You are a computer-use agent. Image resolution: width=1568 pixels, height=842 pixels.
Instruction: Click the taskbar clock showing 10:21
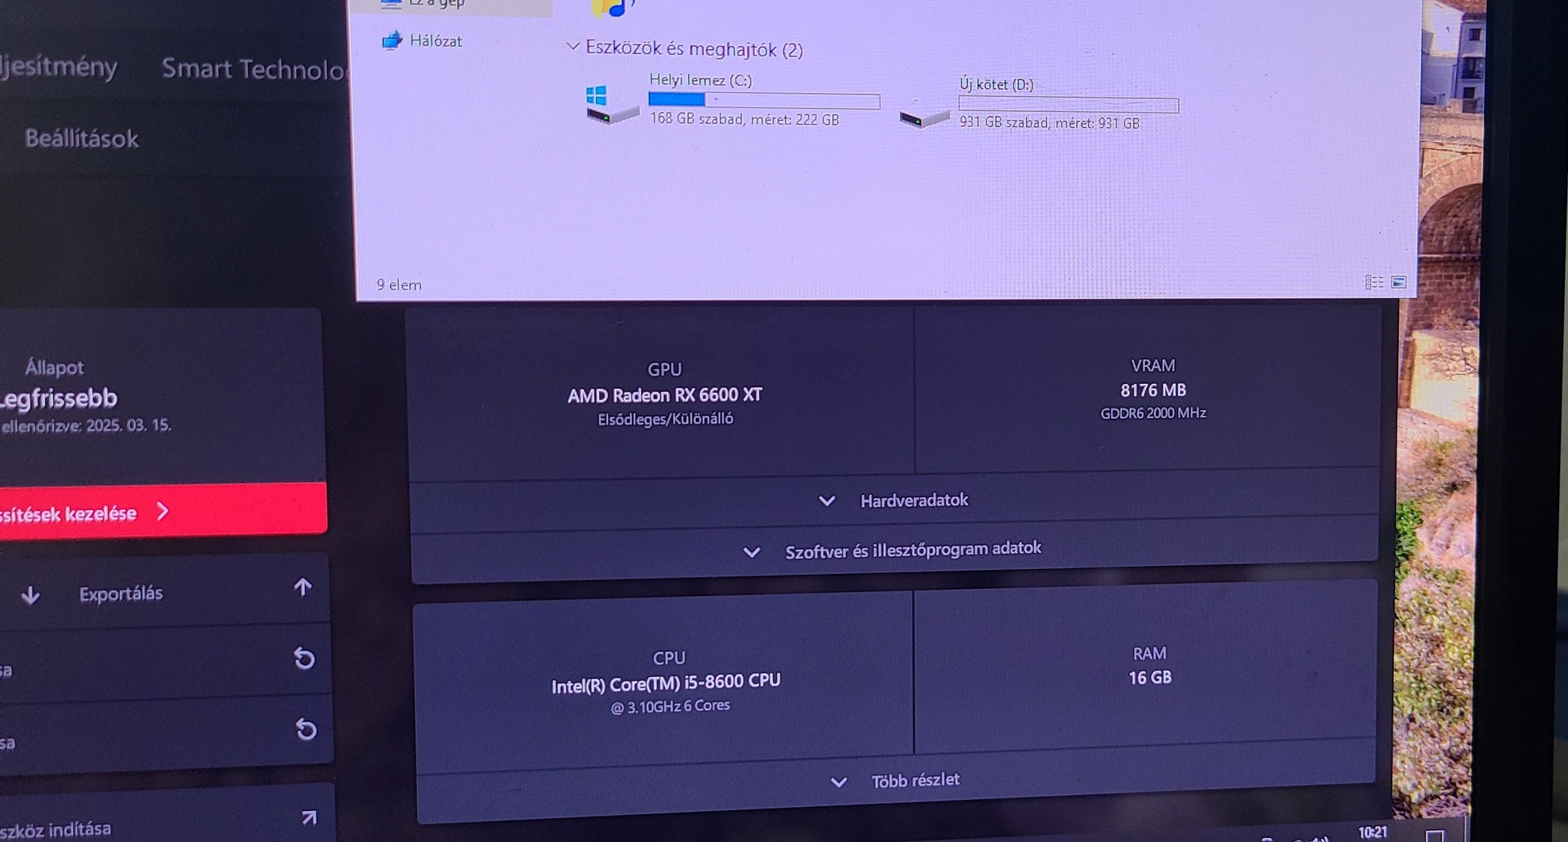[x=1373, y=832]
